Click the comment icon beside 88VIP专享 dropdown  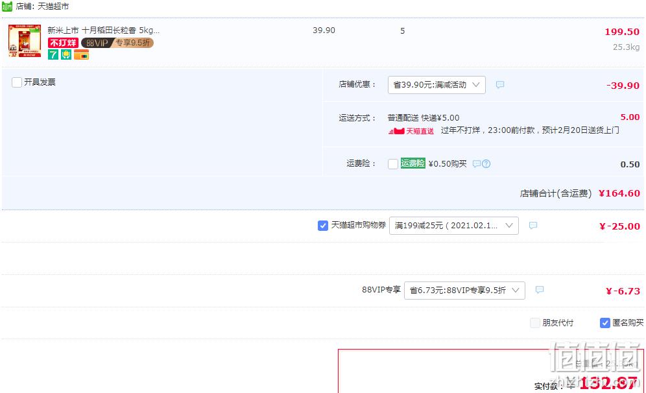point(539,290)
